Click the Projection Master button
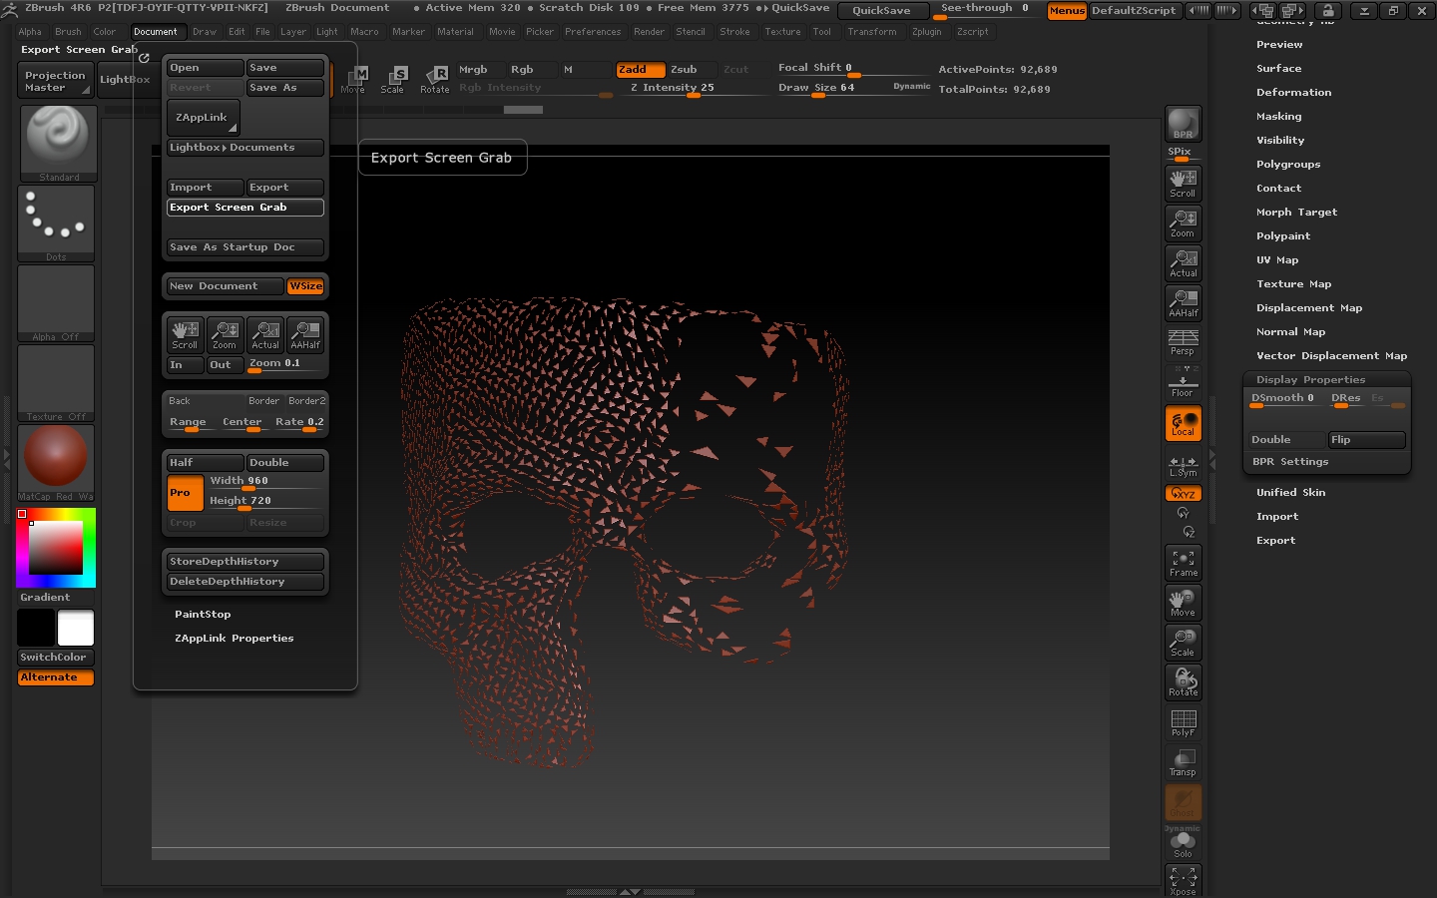This screenshot has height=898, width=1437. pyautogui.click(x=55, y=81)
